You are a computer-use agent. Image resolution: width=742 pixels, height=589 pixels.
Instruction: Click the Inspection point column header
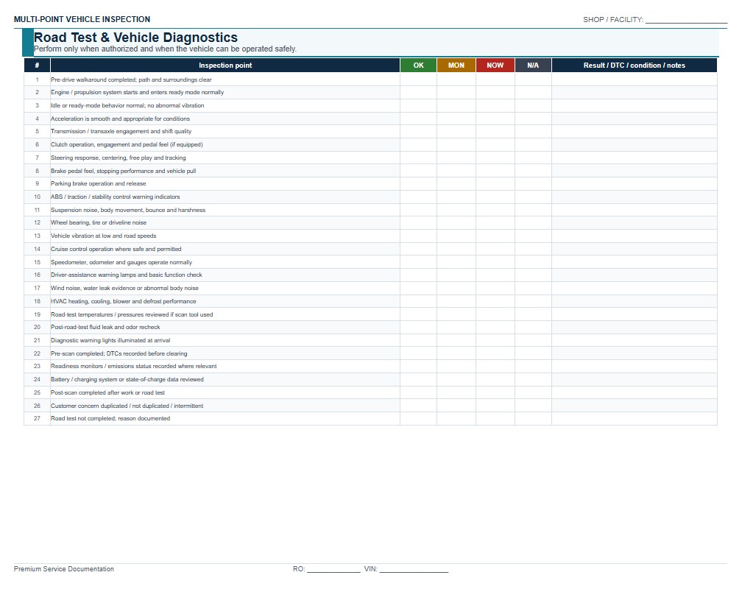(225, 66)
